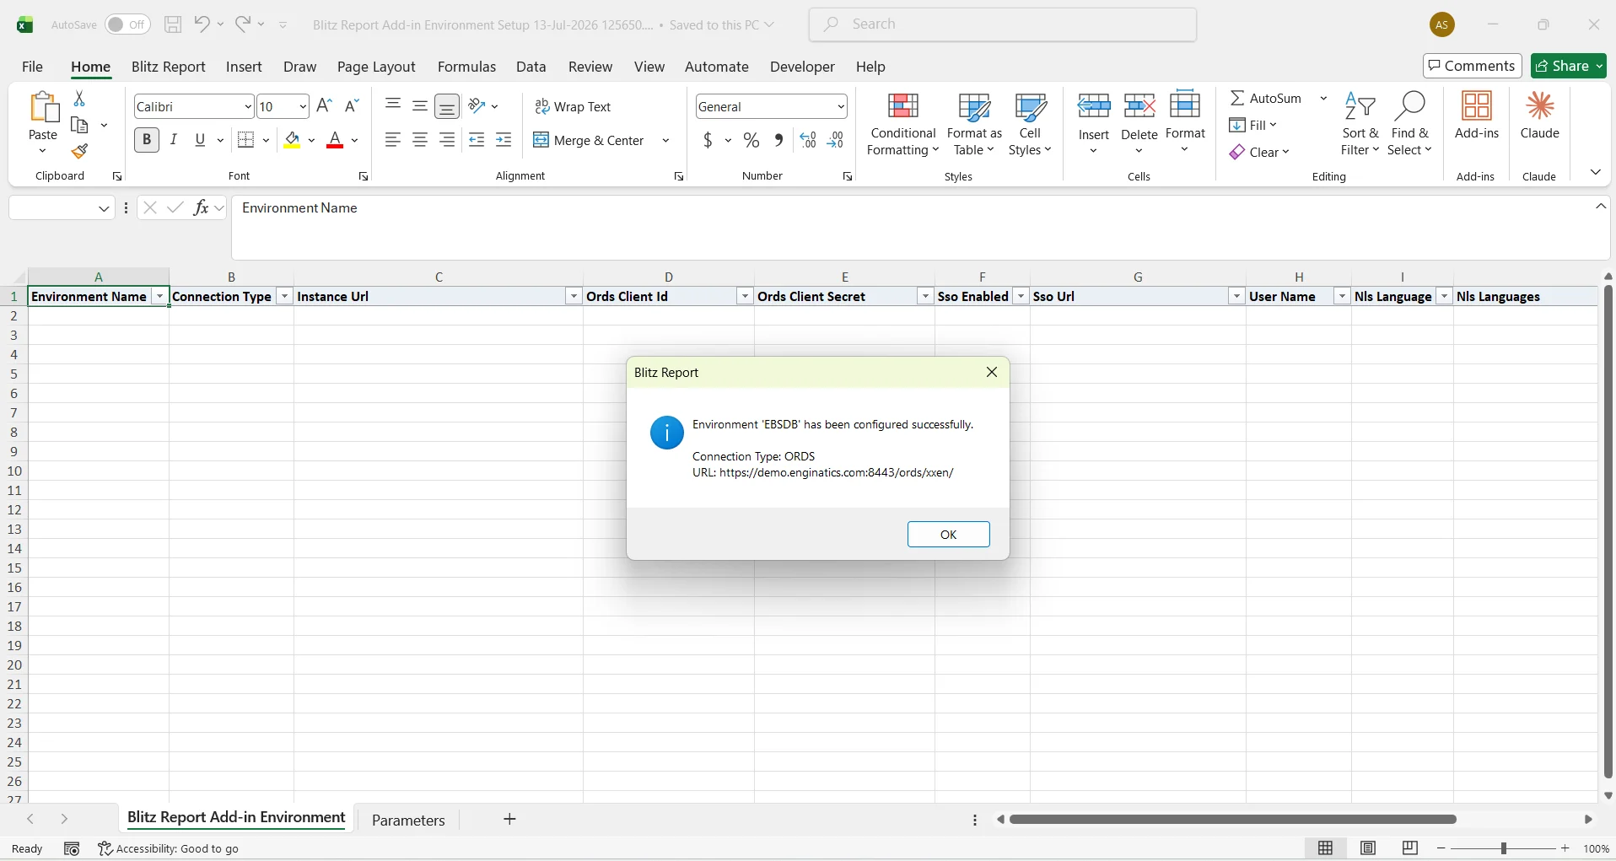Apply underline formatting
The height and width of the screenshot is (861, 1616).
coord(200,140)
